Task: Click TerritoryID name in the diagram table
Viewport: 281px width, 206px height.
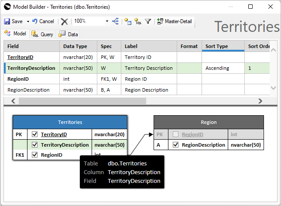Action: point(54,134)
